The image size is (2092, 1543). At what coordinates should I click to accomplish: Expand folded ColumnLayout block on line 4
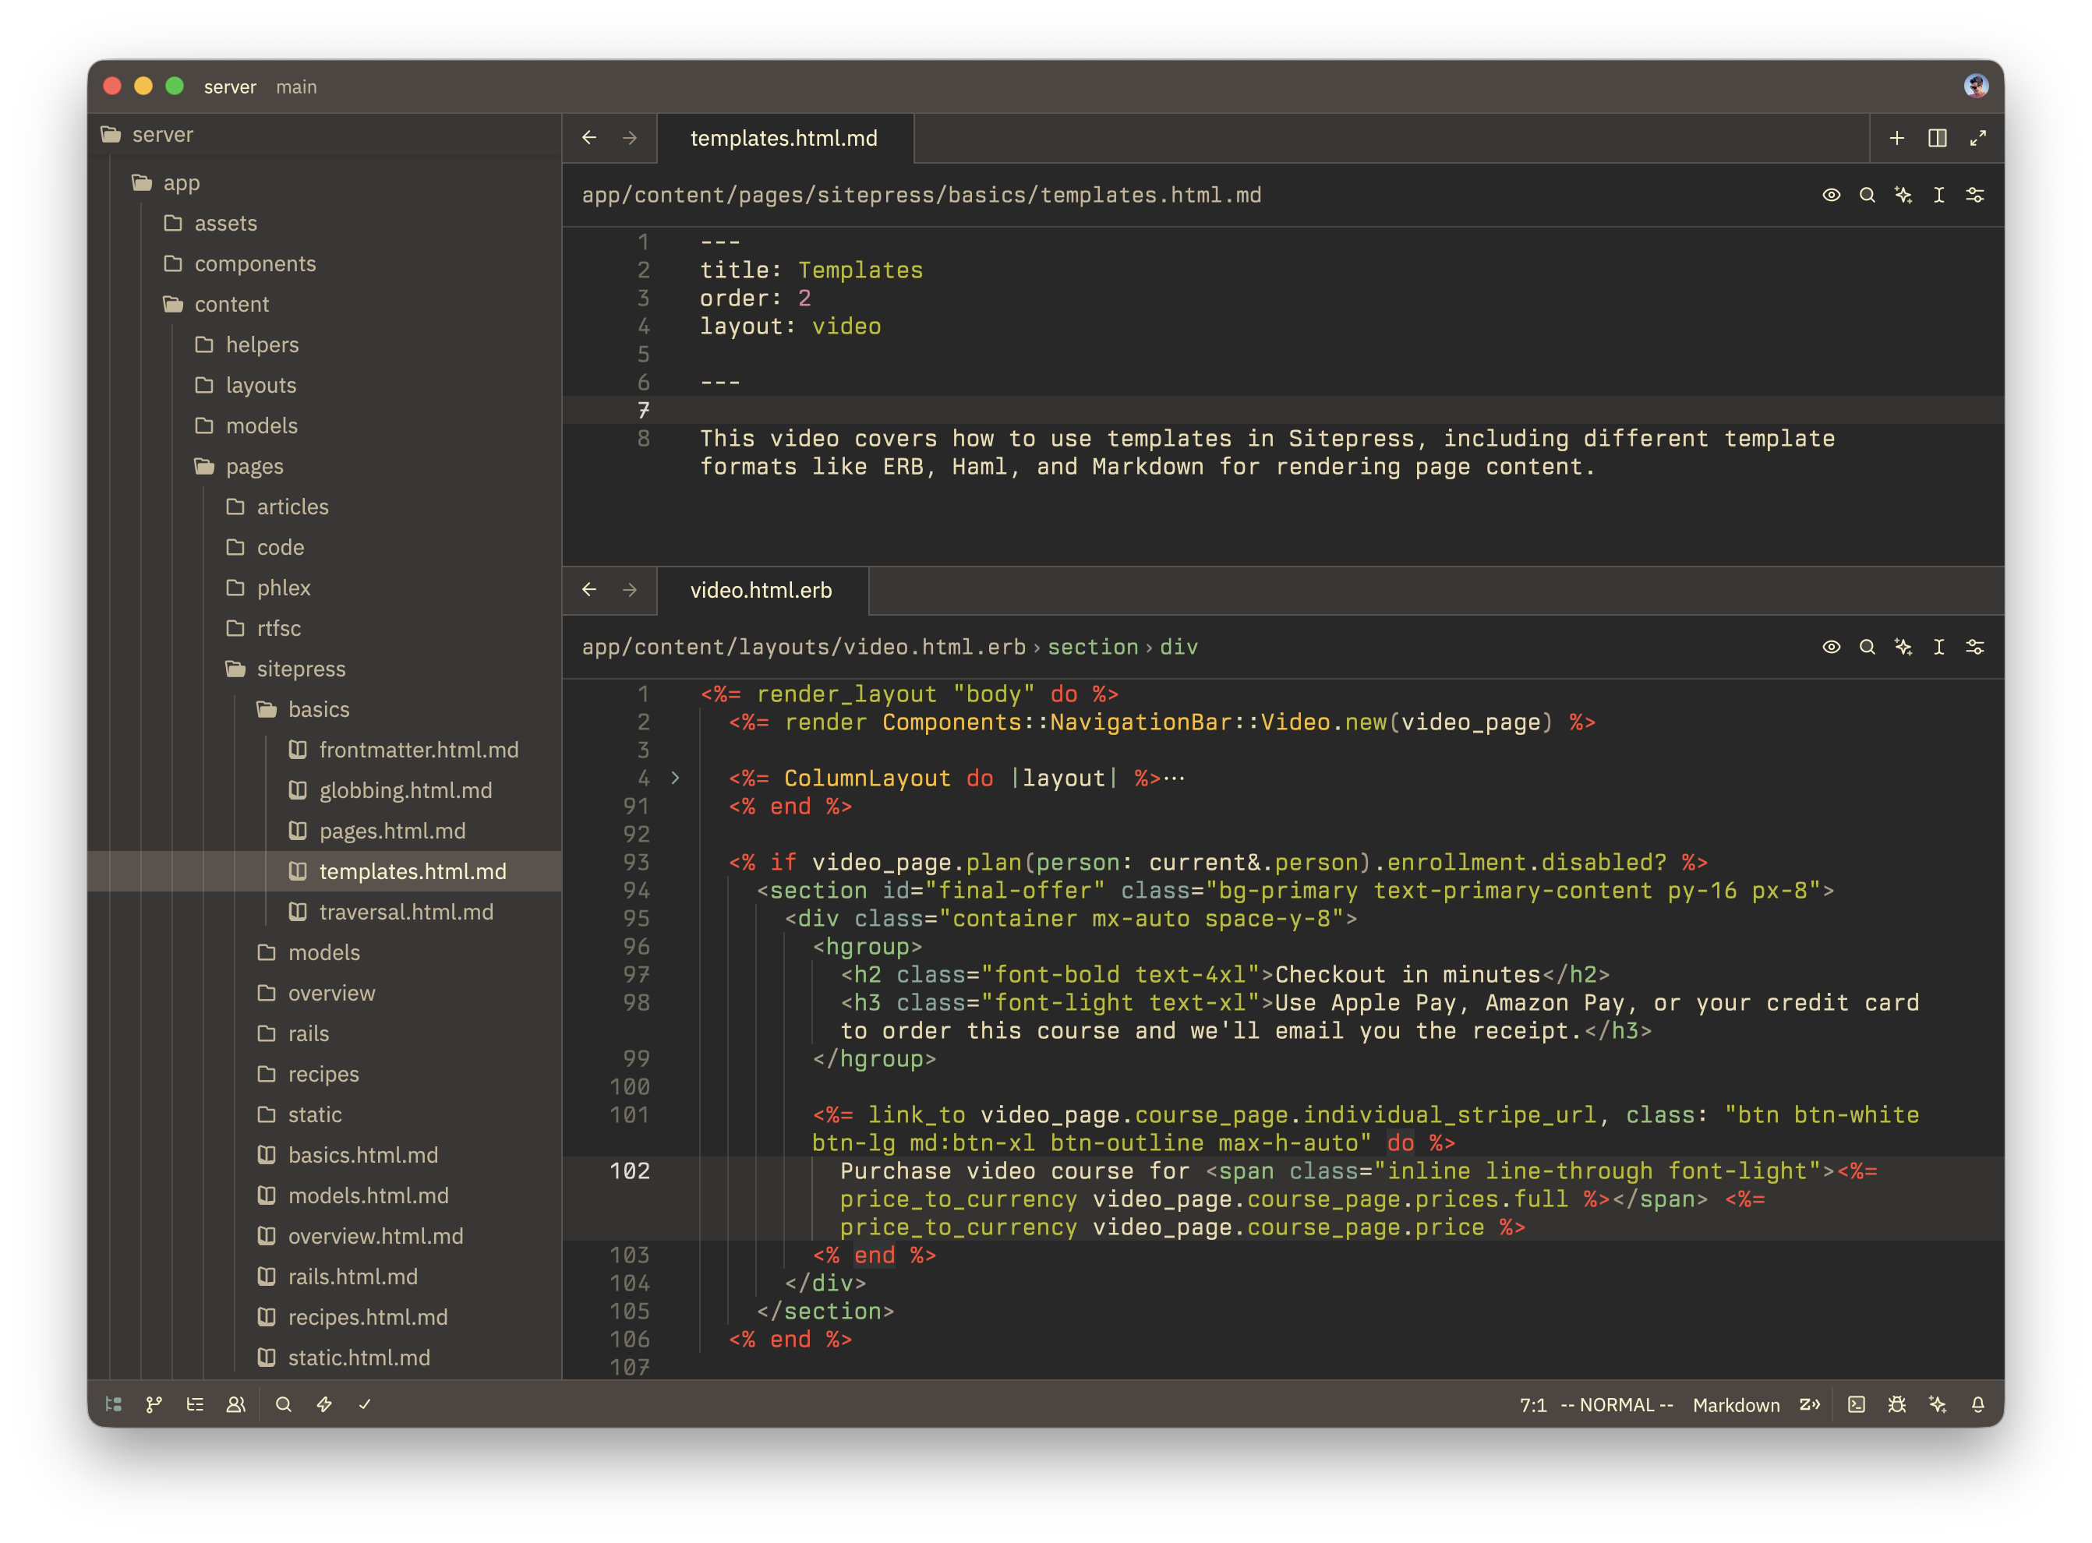[x=675, y=778]
